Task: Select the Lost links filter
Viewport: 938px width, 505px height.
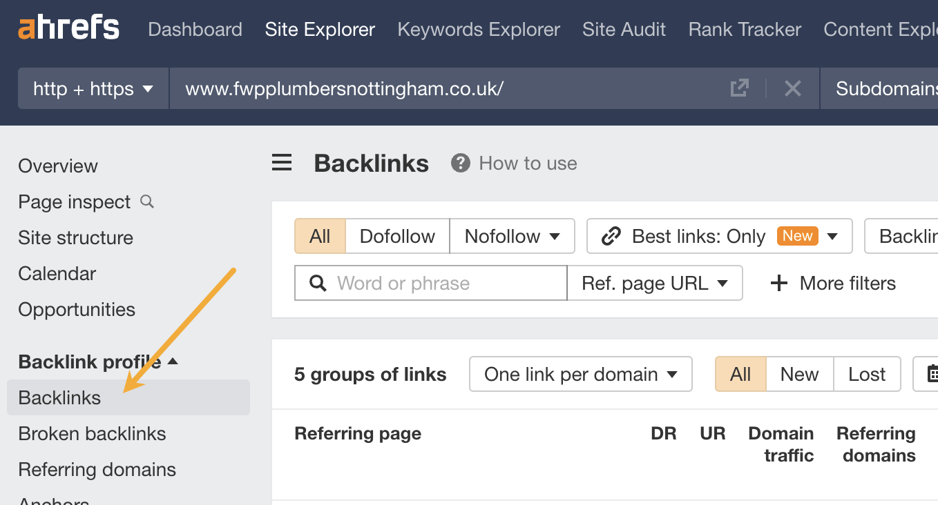Action: pos(867,374)
